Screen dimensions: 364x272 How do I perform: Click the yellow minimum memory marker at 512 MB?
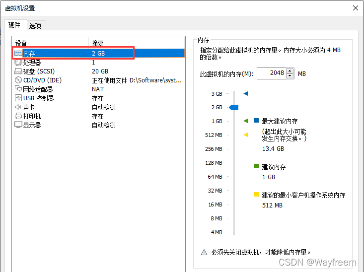[246, 135]
